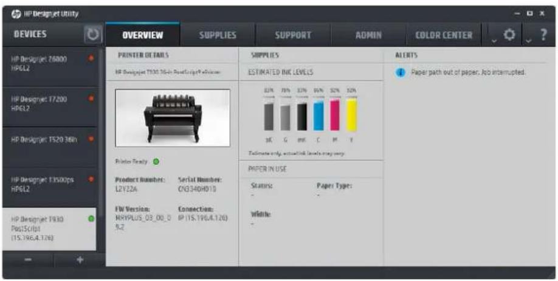Click the 'Width:' label
The image size is (558, 281).
point(261,215)
